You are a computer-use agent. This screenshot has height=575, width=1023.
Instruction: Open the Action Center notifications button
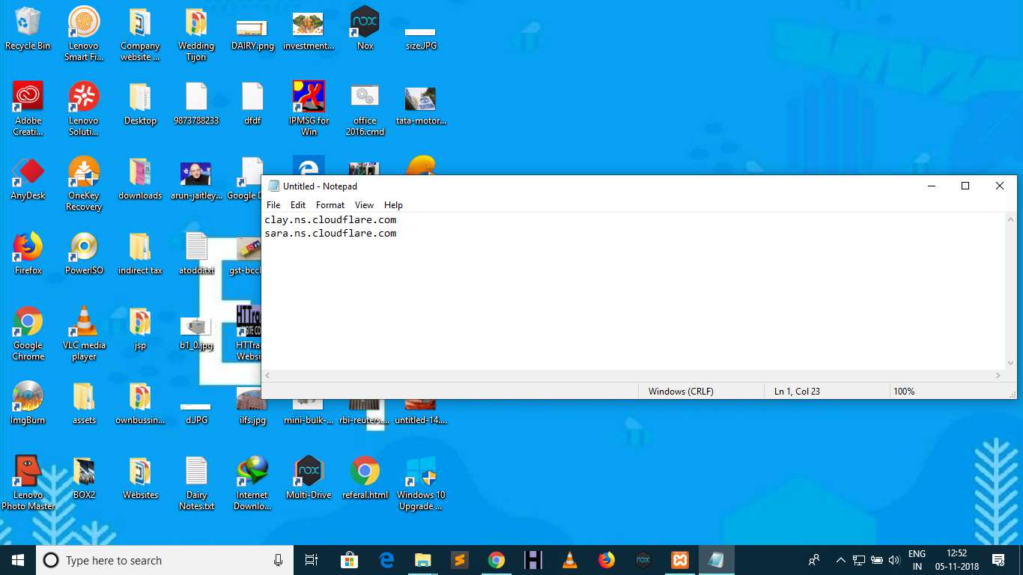tap(998, 560)
